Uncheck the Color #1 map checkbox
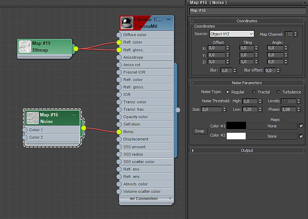The width and height of the screenshot is (308, 219). click(301, 126)
